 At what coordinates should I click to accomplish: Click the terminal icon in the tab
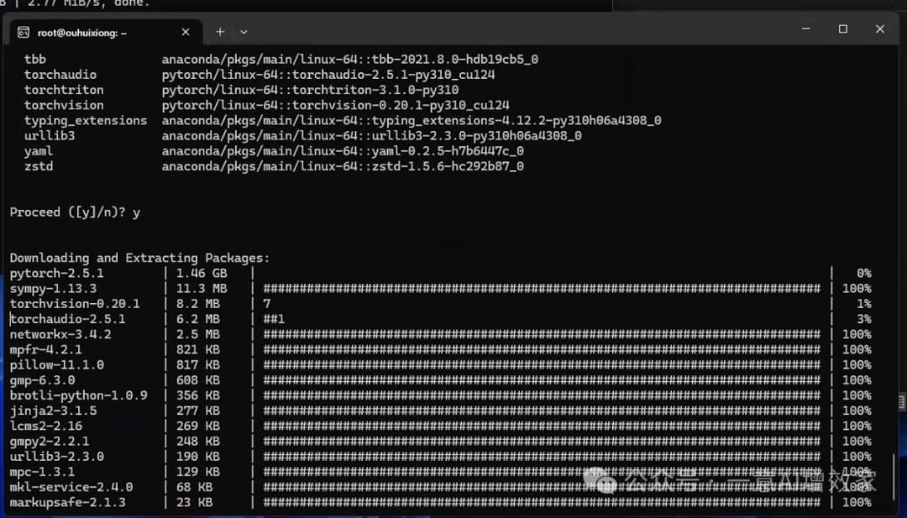[24, 33]
